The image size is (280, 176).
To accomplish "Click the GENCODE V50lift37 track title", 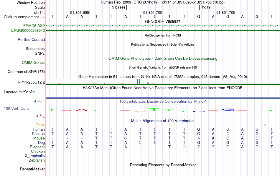I will click(x=163, y=21).
